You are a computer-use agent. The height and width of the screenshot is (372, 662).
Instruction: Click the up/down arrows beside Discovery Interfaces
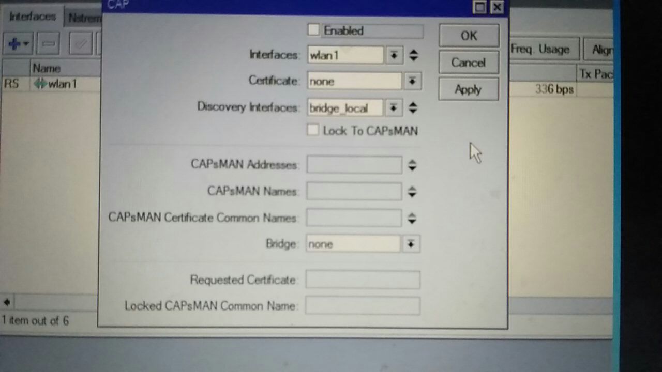point(413,107)
